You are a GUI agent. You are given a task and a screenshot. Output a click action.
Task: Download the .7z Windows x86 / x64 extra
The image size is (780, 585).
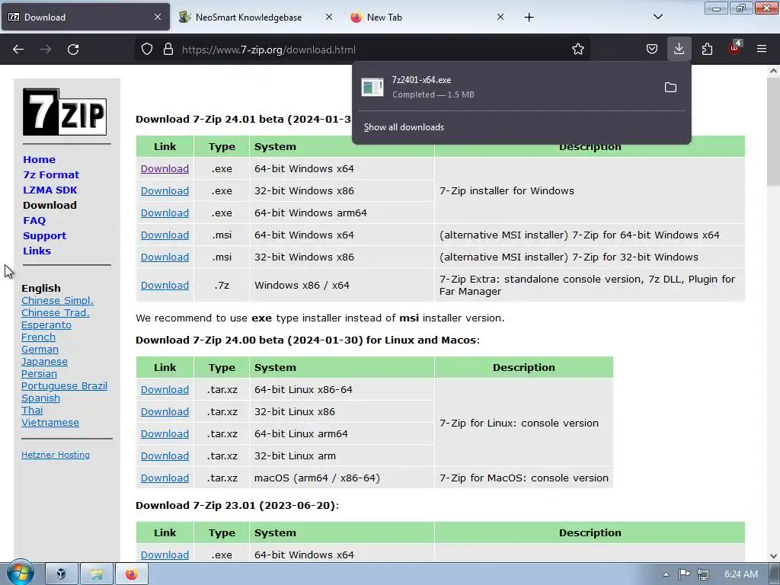165,286
